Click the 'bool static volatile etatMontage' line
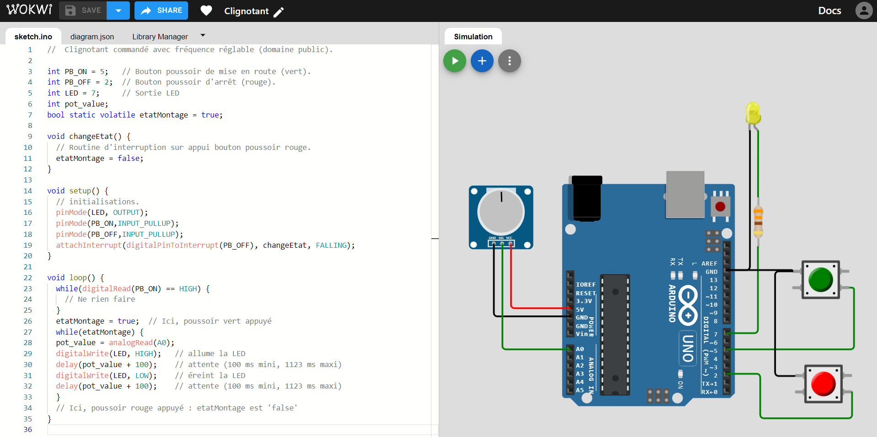The width and height of the screenshot is (877, 437). pyautogui.click(x=135, y=115)
